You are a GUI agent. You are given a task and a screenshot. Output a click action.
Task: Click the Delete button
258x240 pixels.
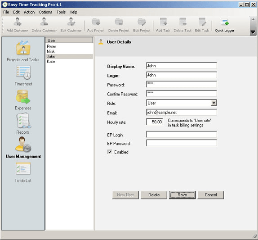(154, 195)
